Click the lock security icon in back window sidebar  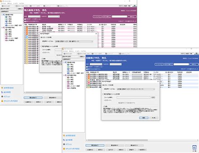2,101
